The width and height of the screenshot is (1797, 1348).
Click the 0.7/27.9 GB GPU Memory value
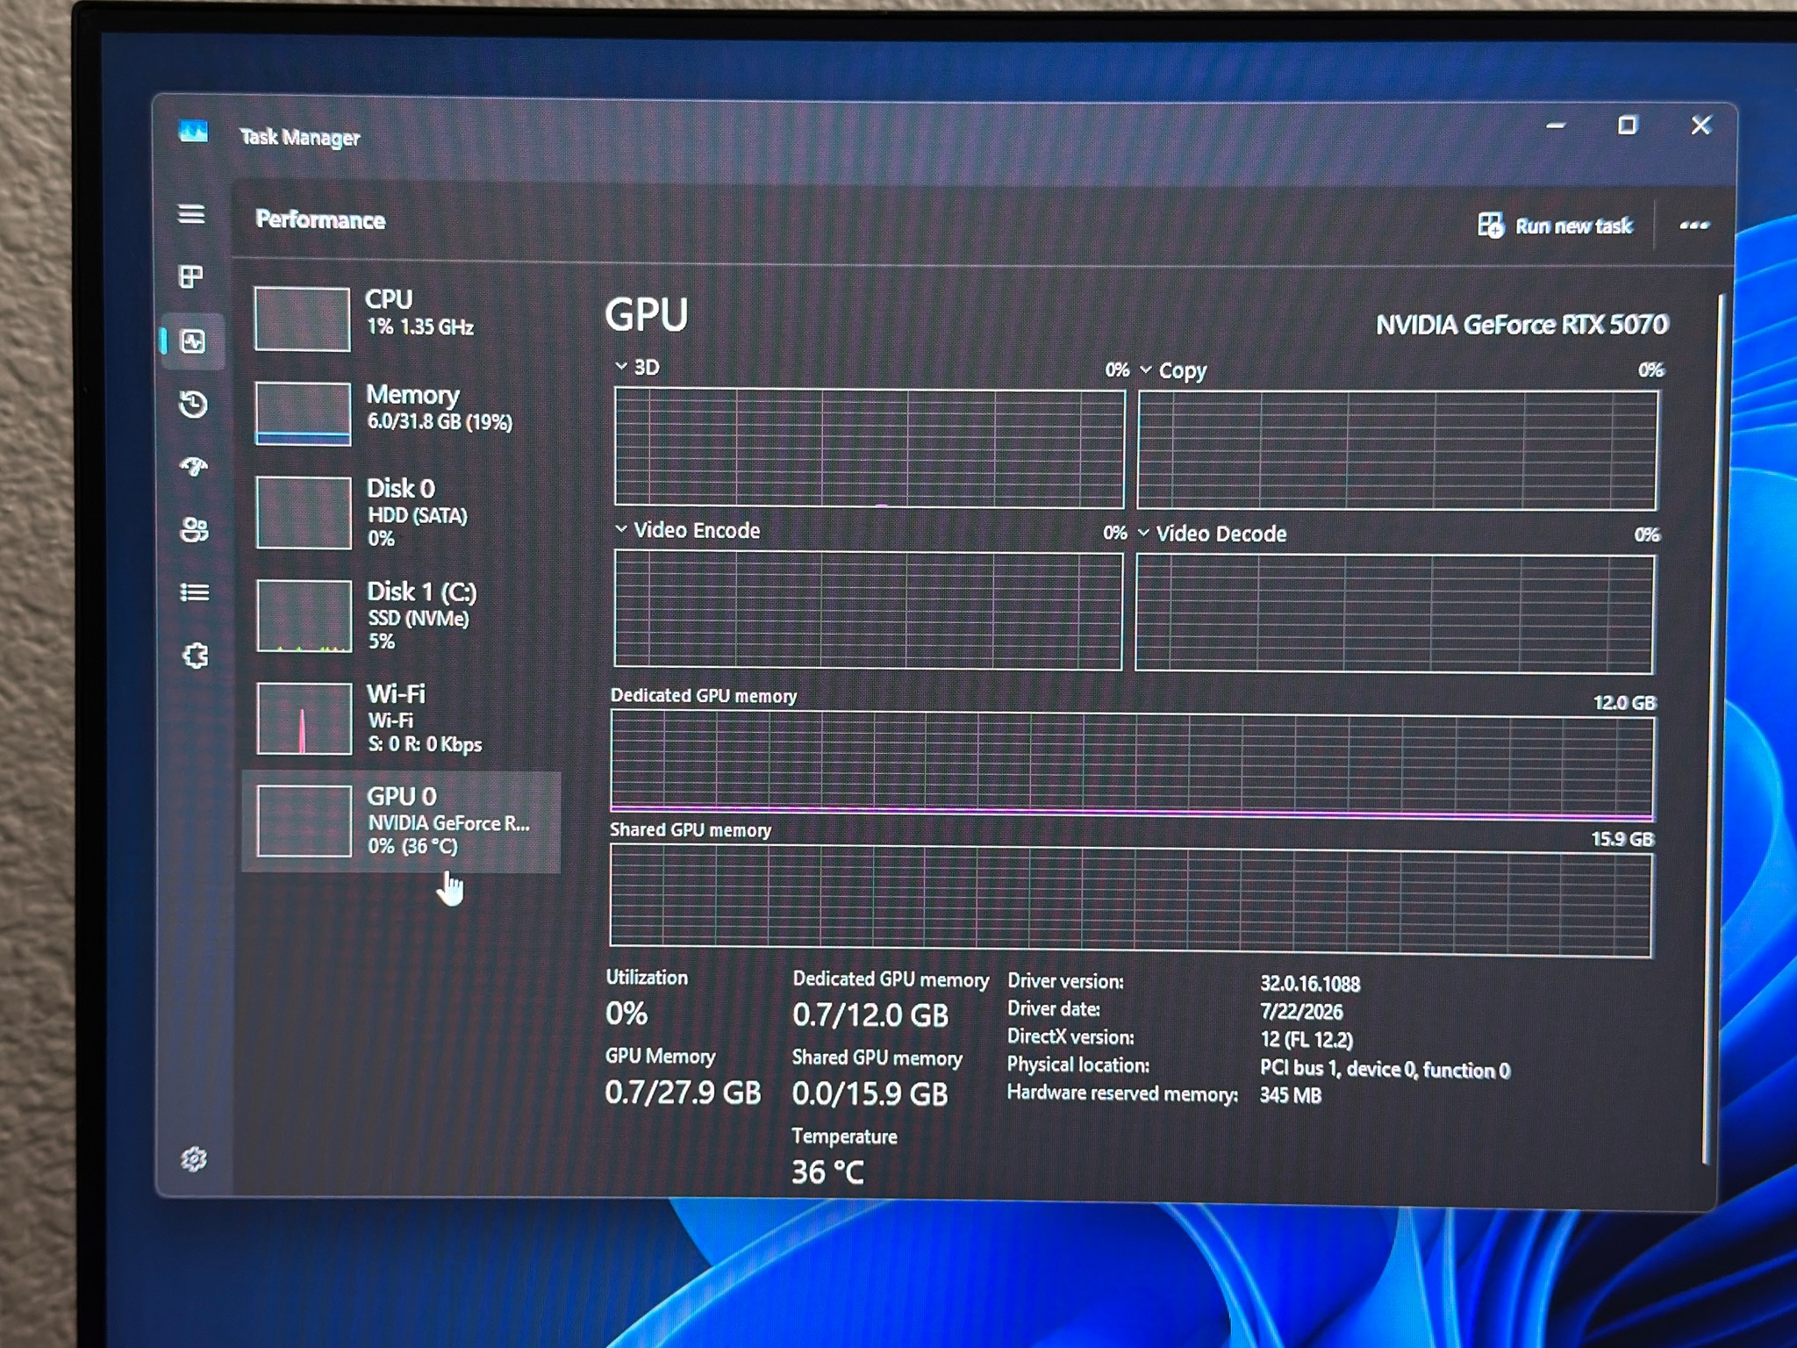coord(683,1093)
